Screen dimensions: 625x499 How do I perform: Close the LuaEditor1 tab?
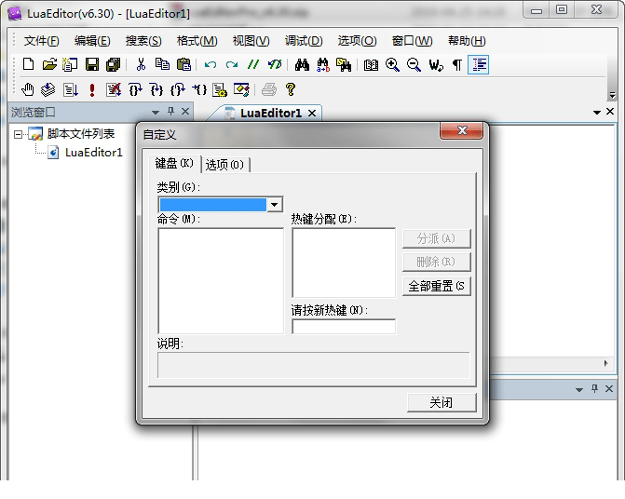tap(312, 114)
